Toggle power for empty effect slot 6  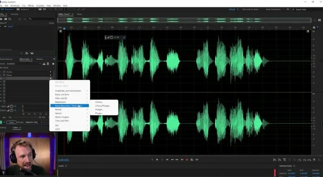coord(4,88)
